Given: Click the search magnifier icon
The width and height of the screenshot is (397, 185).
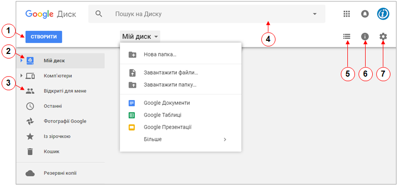Looking at the screenshot, I should 98,14.
